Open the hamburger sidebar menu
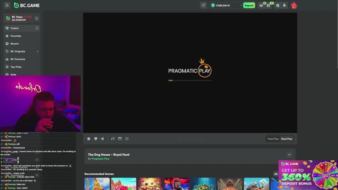Screen dimensions: 338x190 7,5
